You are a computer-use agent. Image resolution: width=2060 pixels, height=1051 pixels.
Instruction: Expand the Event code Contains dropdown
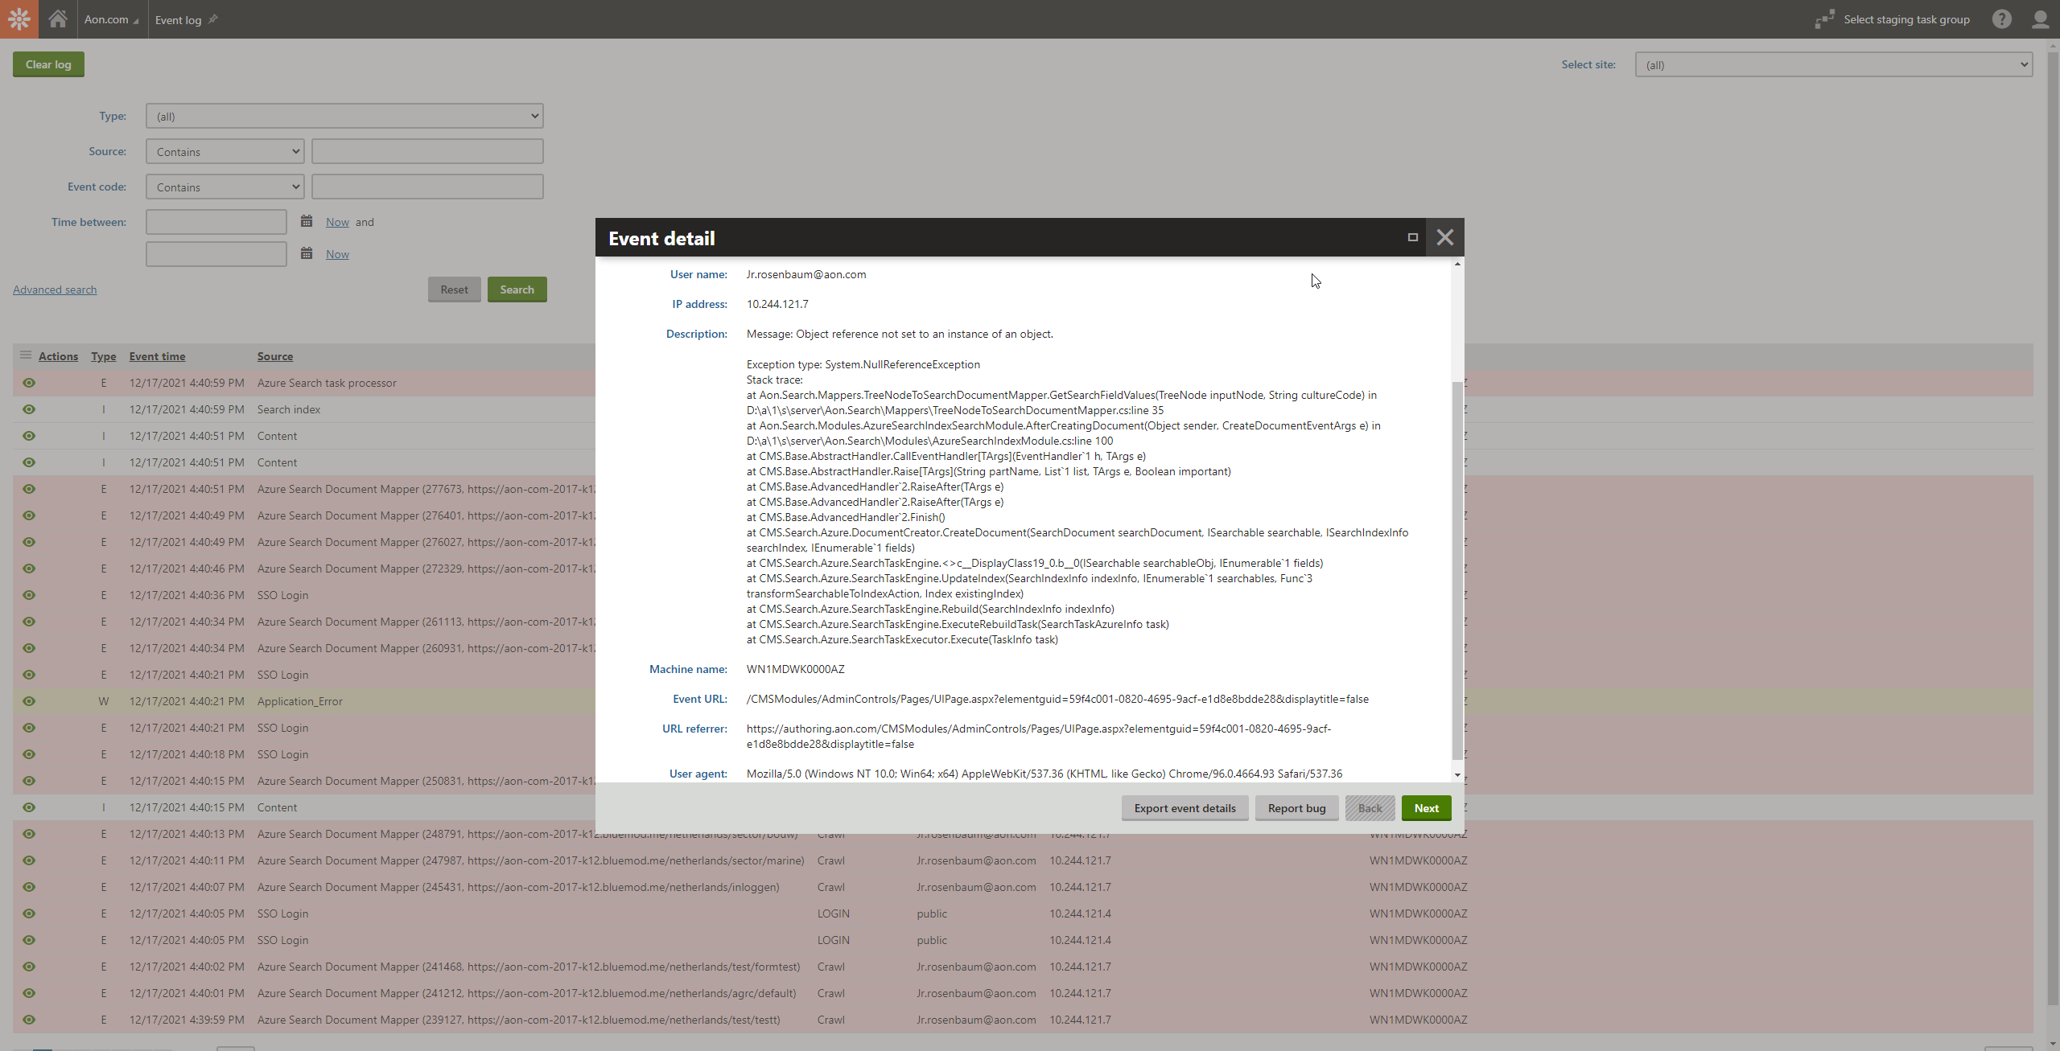point(225,187)
